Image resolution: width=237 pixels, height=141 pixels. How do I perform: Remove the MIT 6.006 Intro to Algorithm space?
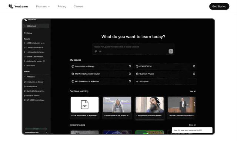click(130, 81)
